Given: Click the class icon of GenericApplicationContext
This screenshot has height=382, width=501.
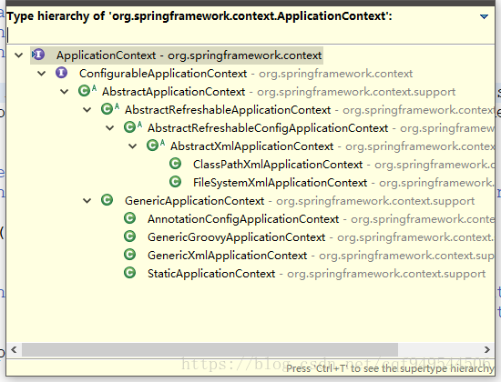Looking at the screenshot, I should tap(107, 200).
